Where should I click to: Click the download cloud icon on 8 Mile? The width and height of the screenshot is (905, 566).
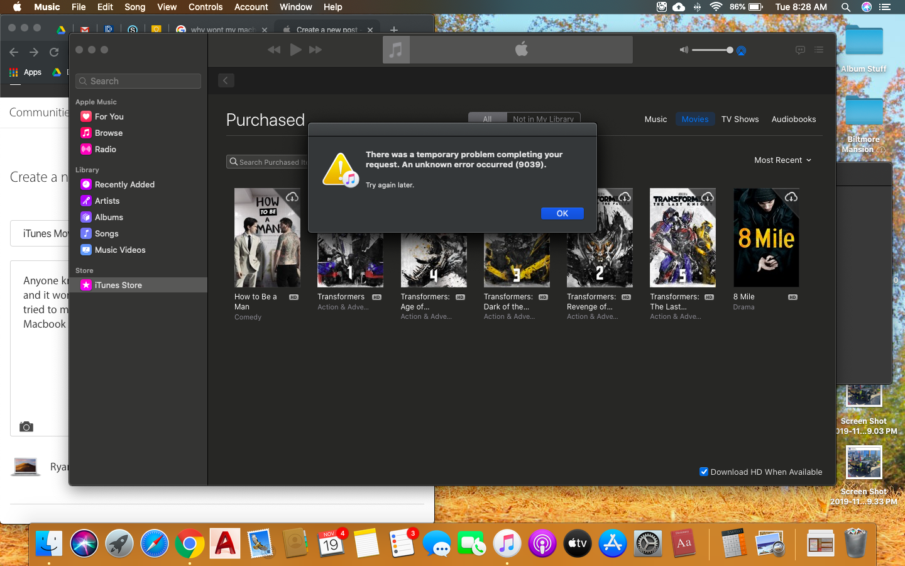[x=791, y=197]
